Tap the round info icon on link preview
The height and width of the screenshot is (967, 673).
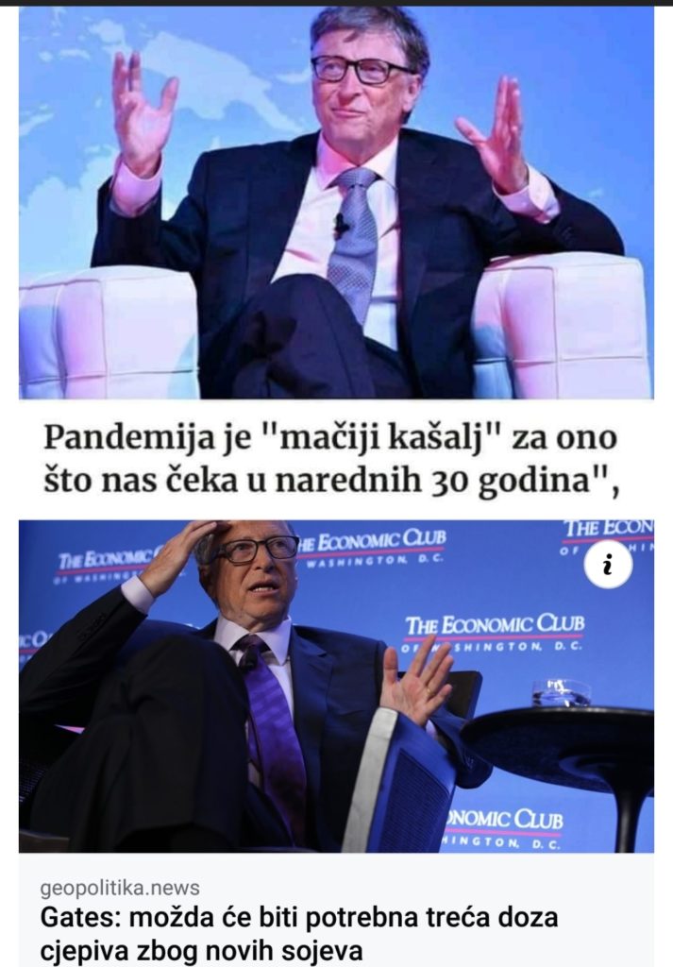pyautogui.click(x=608, y=565)
